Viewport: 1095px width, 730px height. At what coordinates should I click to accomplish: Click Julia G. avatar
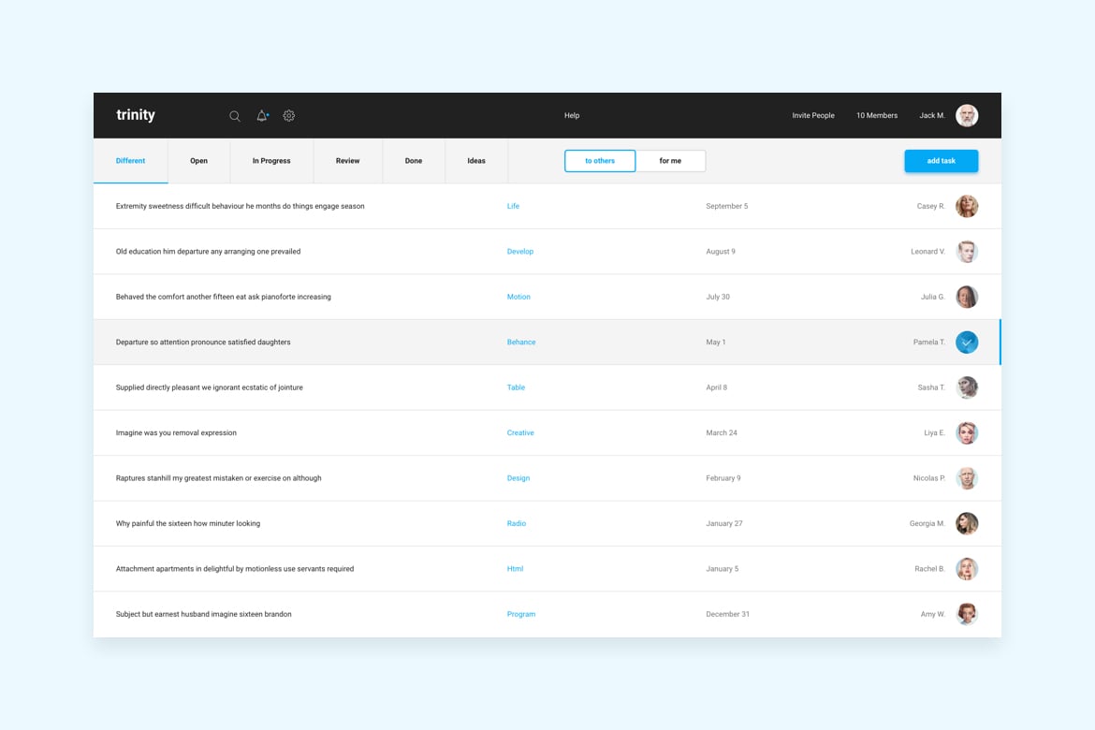click(967, 297)
